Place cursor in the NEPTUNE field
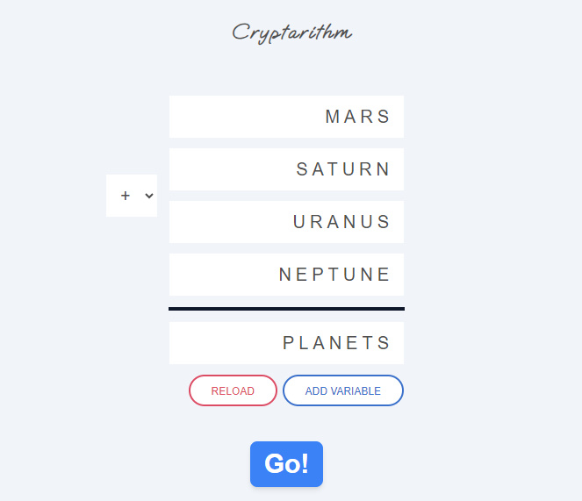Image resolution: width=582 pixels, height=501 pixels. 286,275
